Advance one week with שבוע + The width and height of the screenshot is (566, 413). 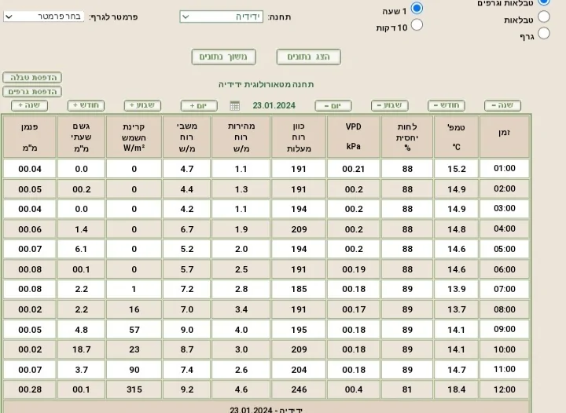click(x=142, y=105)
